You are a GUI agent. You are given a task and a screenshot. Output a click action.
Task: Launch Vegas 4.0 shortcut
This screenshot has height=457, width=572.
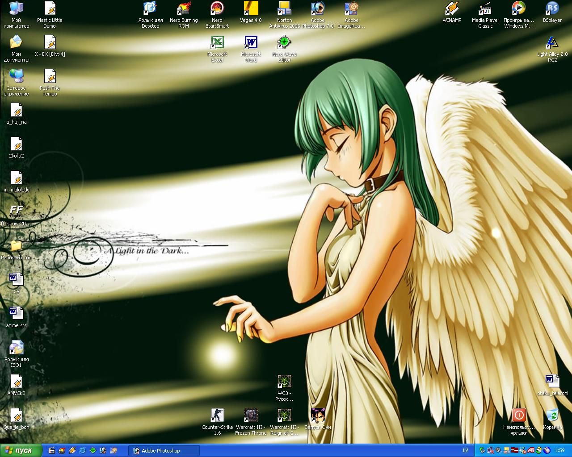(x=251, y=12)
